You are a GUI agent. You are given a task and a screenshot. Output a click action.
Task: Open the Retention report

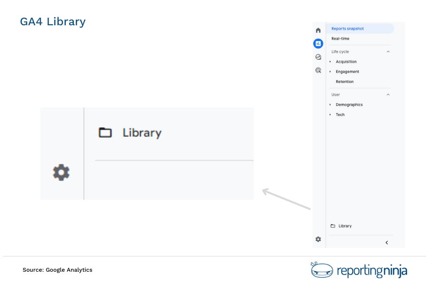345,82
